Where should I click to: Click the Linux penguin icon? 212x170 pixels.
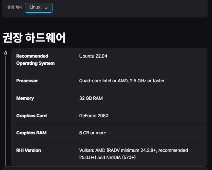5,53
